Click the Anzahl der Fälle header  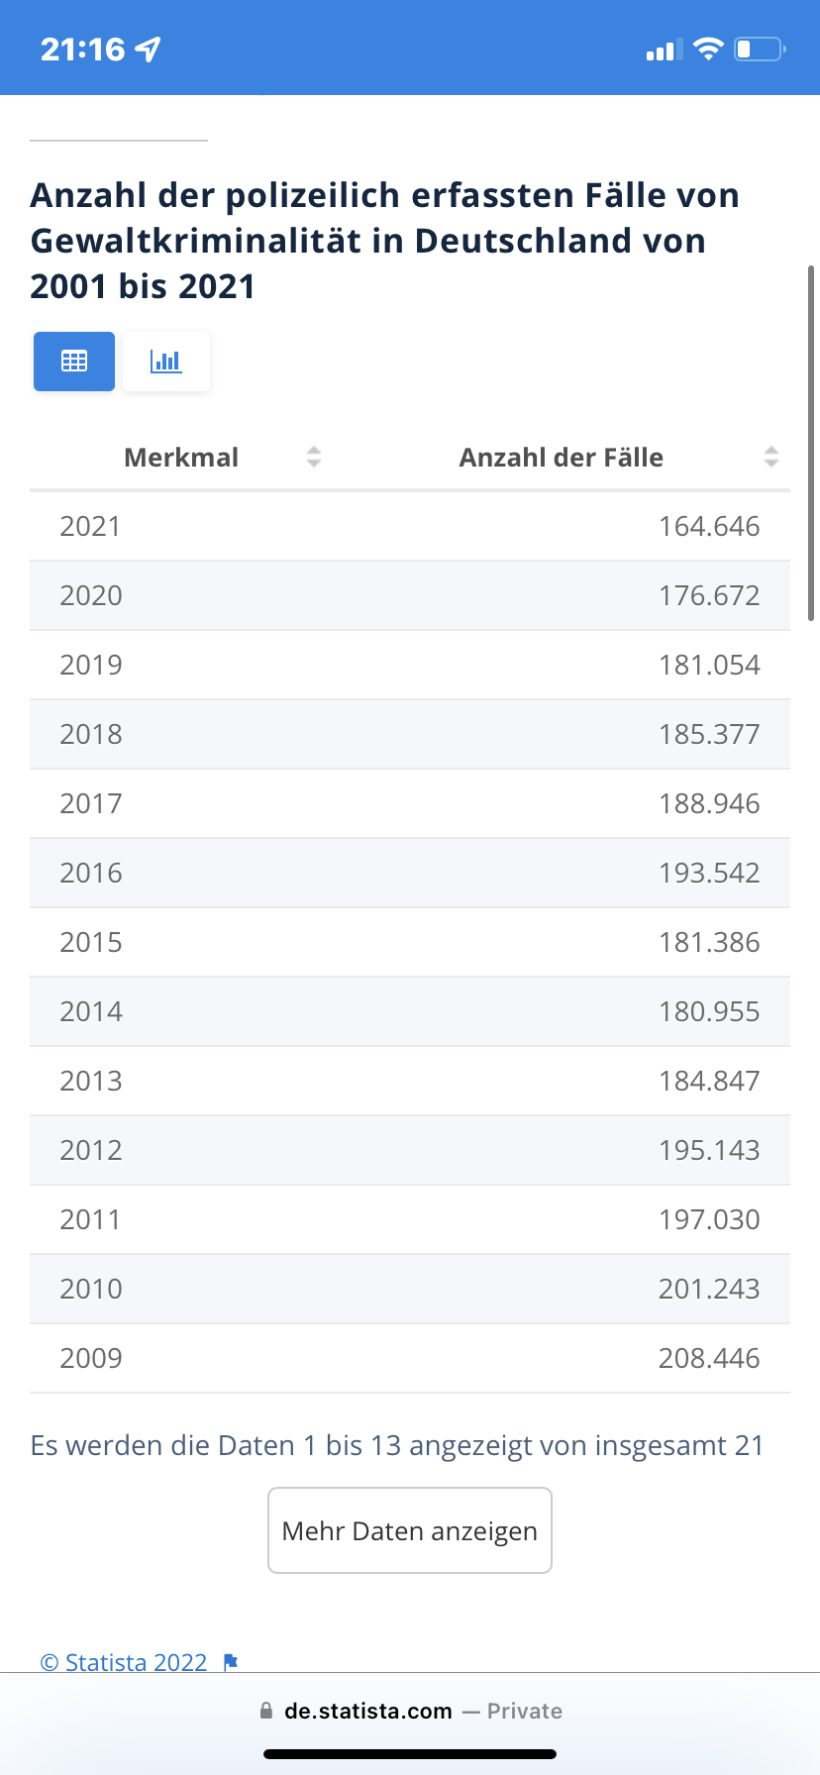pos(562,458)
